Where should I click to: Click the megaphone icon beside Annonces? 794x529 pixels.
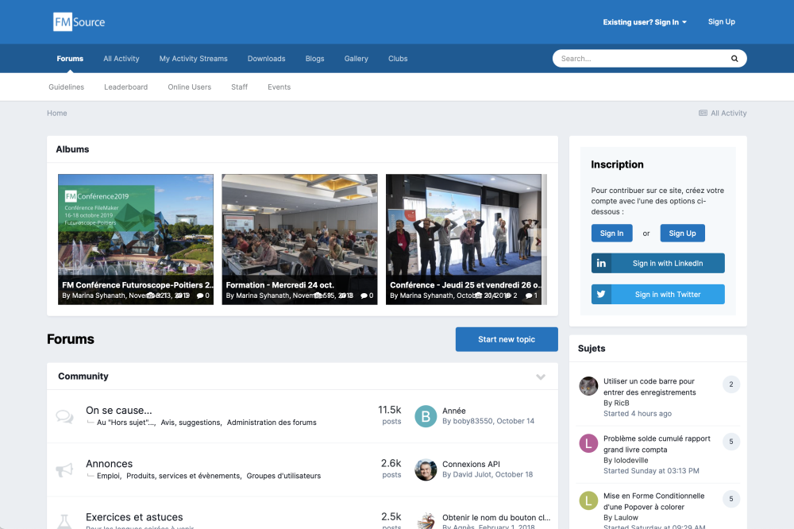point(64,469)
